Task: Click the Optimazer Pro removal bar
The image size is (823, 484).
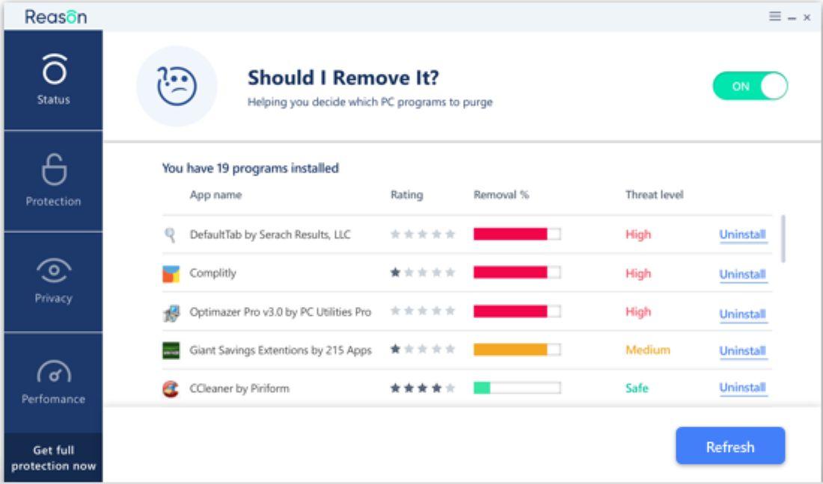Action: coord(517,311)
